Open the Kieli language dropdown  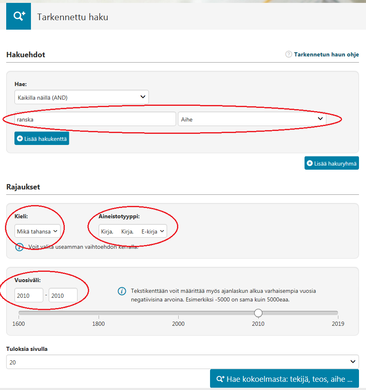pyautogui.click(x=38, y=231)
